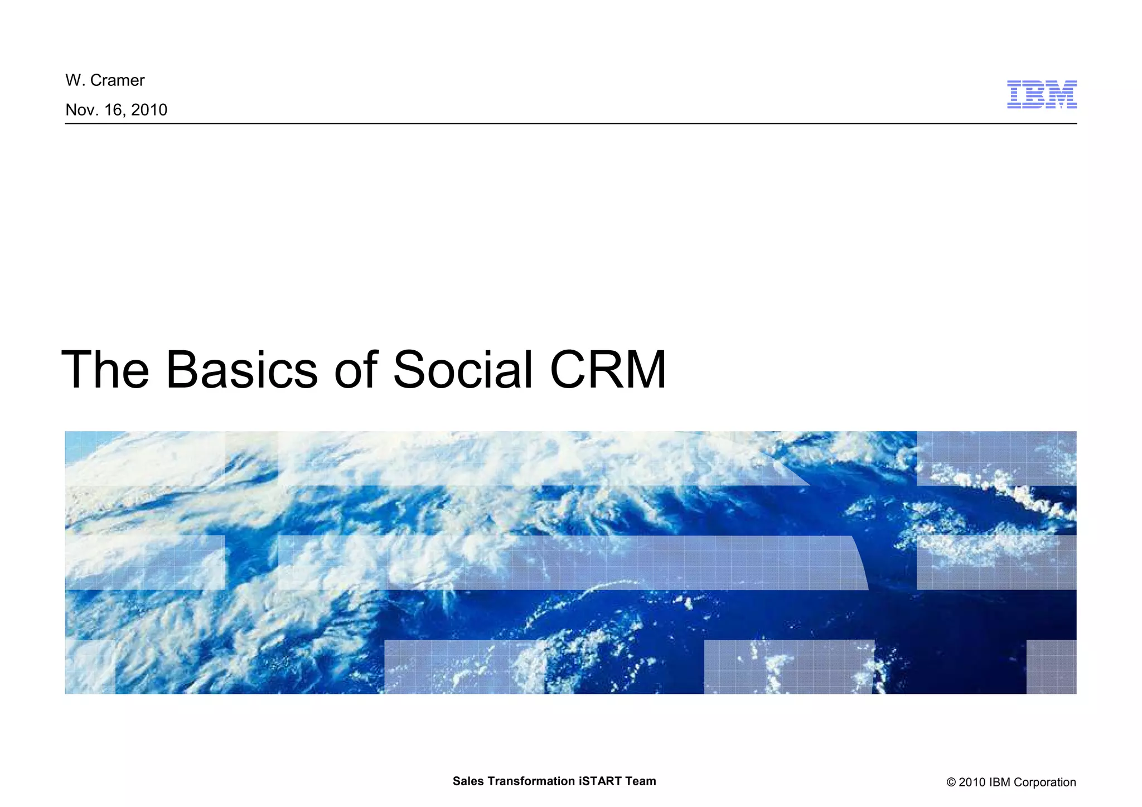Click the small translucent square at banner bottom-right corner

(x=1051, y=666)
